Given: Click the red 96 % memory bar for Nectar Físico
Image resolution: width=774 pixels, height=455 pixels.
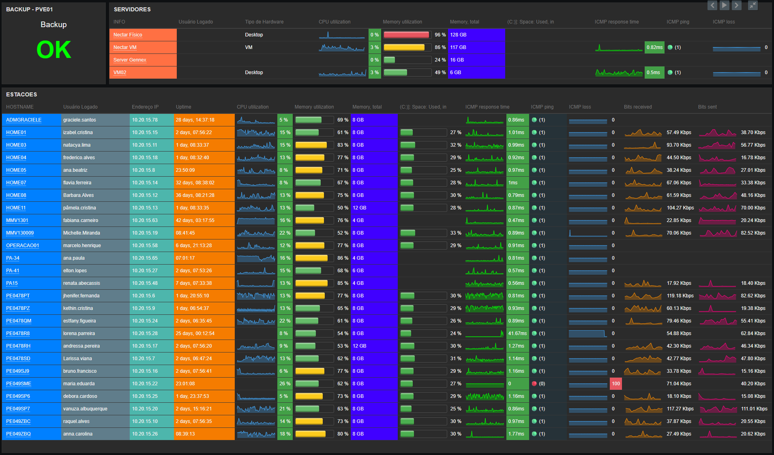Looking at the screenshot, I should [x=407, y=35].
